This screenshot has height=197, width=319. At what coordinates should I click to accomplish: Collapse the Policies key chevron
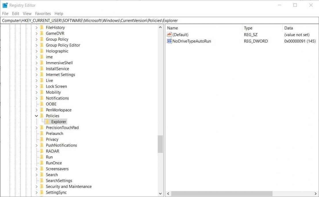[36, 116]
